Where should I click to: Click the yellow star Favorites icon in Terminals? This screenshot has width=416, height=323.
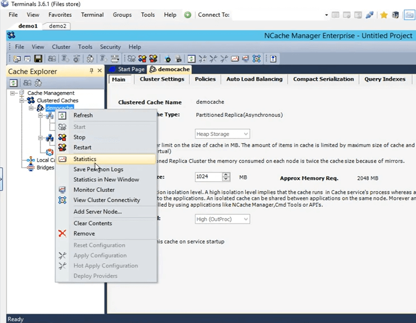tap(383, 15)
